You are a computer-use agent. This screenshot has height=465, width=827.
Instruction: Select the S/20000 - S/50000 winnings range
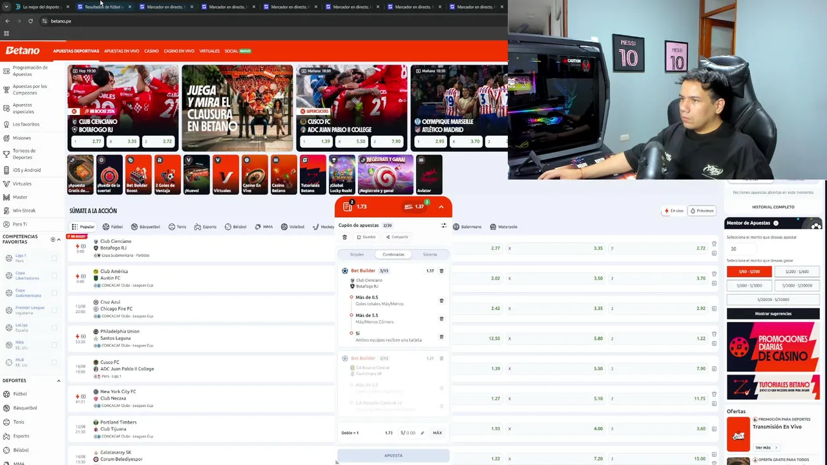pos(773,300)
